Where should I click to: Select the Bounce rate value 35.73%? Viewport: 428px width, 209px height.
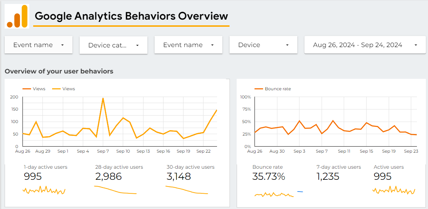pyautogui.click(x=268, y=177)
